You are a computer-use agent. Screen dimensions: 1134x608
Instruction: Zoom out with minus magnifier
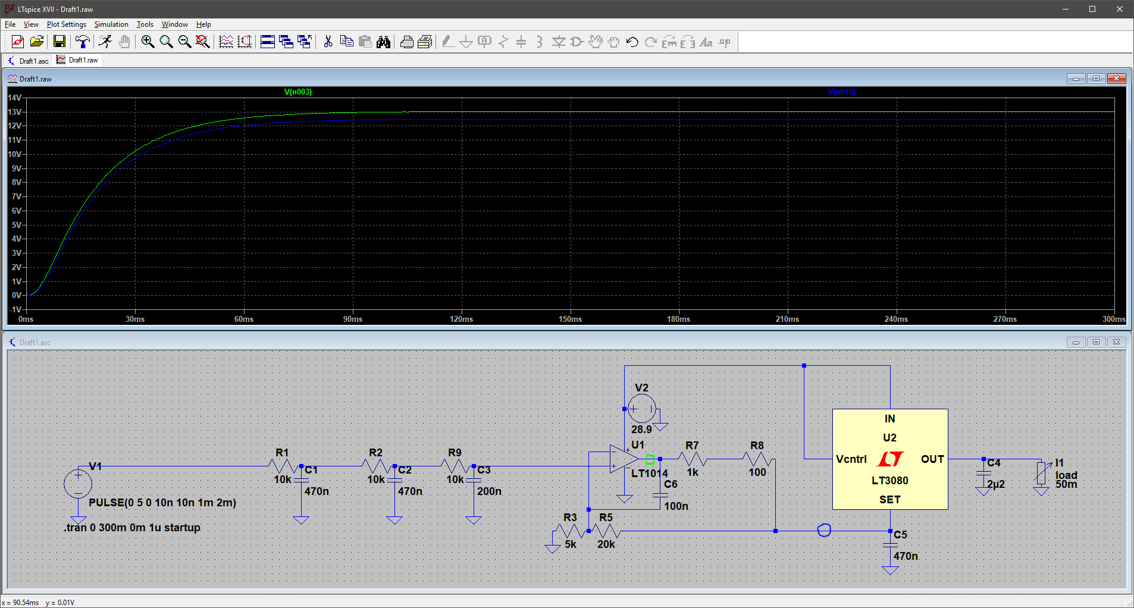tap(184, 42)
